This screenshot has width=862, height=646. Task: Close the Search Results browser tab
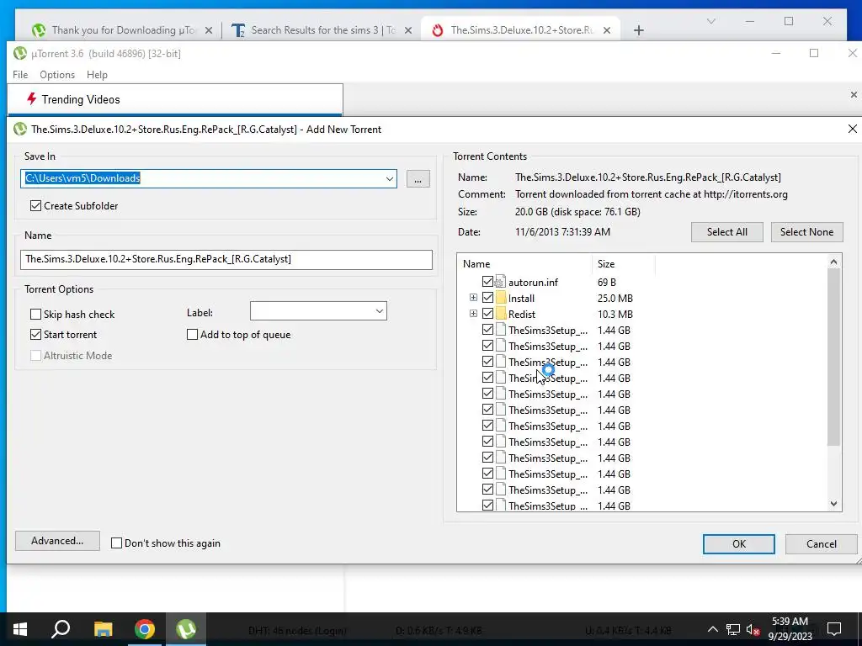coord(408,30)
